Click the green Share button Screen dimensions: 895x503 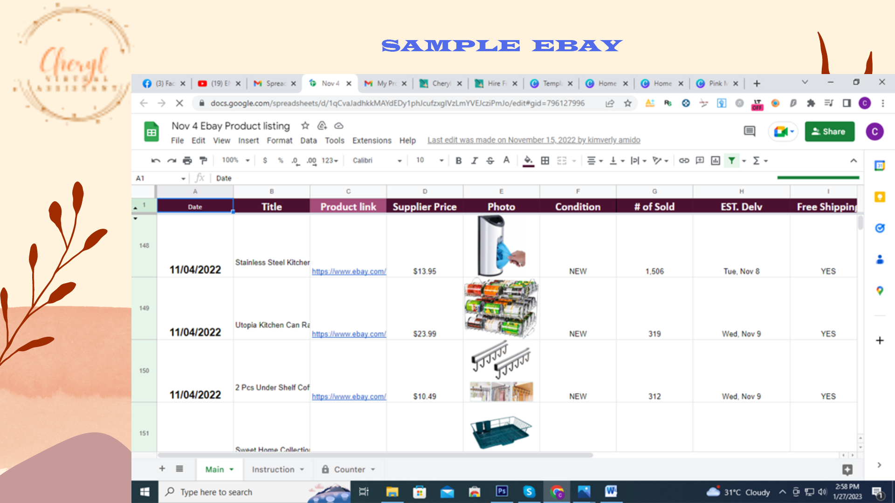(x=829, y=132)
